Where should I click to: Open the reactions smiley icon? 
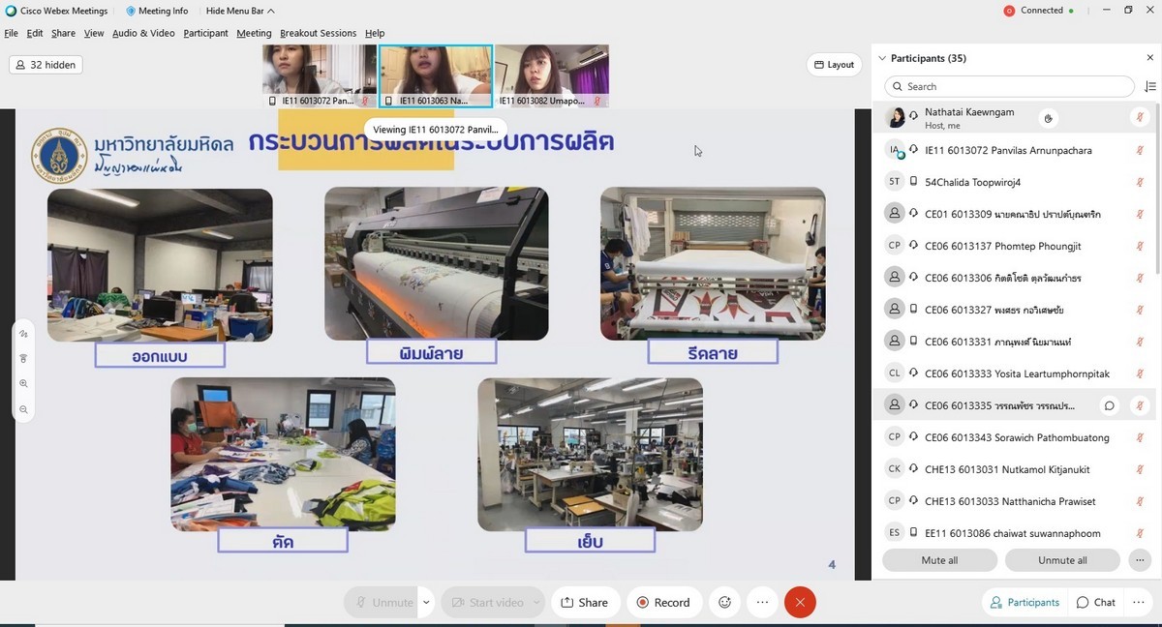click(x=724, y=602)
